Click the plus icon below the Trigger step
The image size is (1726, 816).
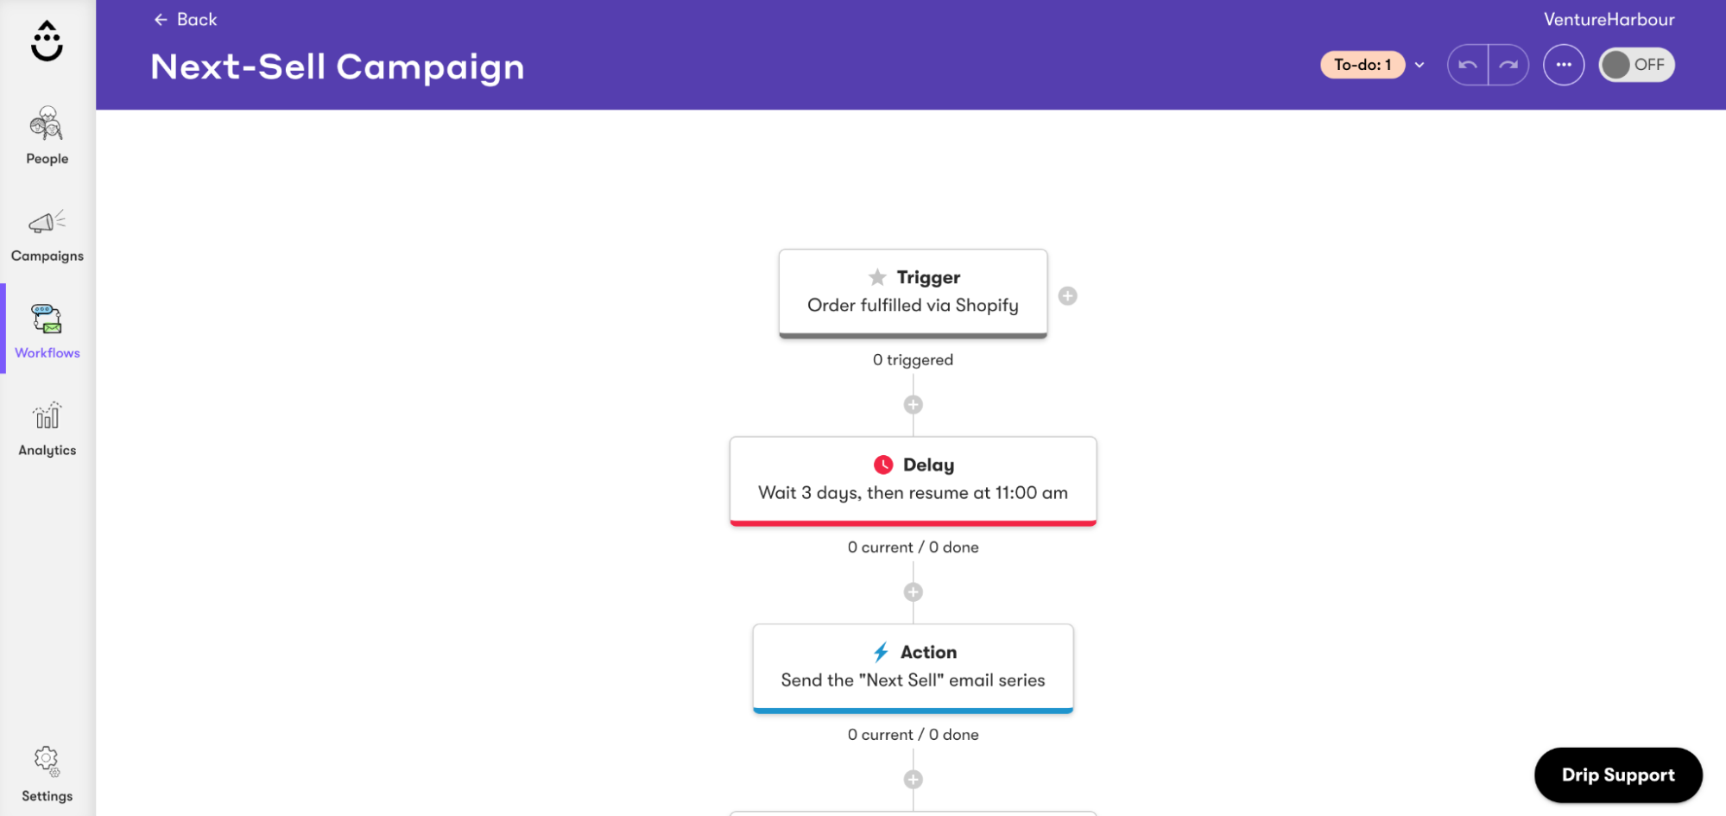pos(913,404)
